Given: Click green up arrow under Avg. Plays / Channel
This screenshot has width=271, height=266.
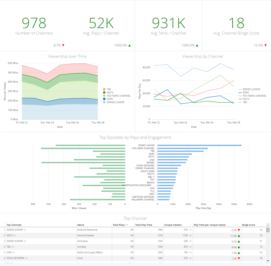Looking at the screenshot, I should coord(130,45).
